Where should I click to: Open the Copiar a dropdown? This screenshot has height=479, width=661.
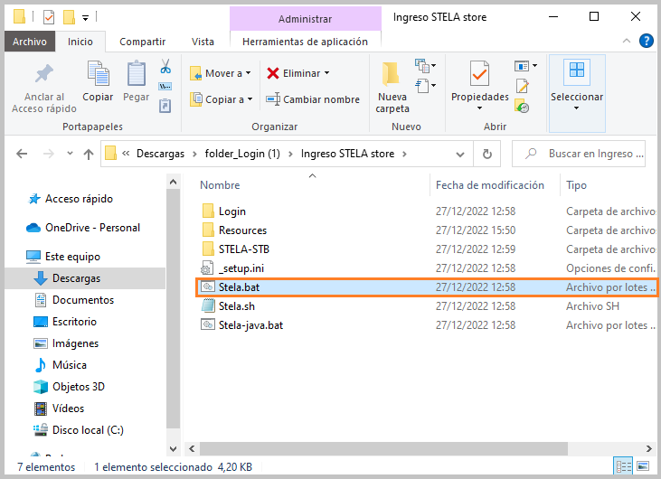(x=222, y=99)
